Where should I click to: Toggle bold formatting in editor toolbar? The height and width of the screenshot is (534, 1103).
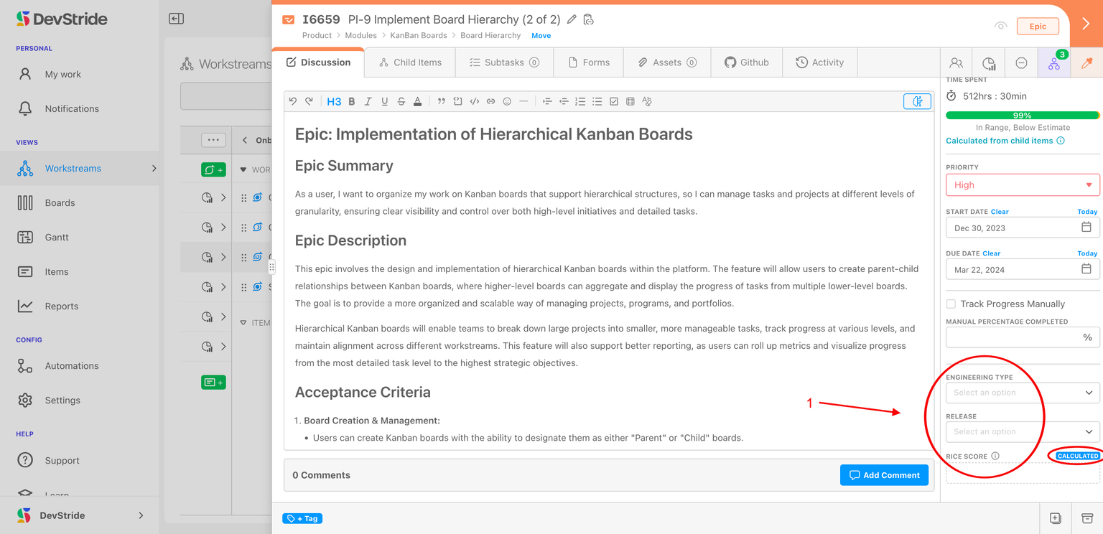352,101
